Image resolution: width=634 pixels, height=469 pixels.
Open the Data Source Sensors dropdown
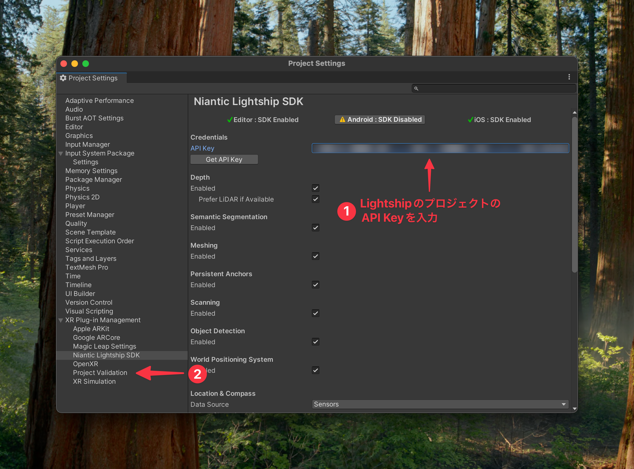440,404
